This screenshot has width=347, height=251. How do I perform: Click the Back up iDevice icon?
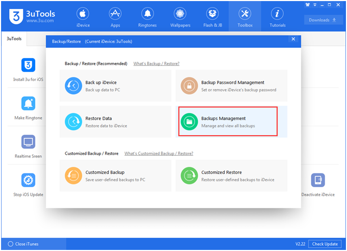tap(73, 86)
